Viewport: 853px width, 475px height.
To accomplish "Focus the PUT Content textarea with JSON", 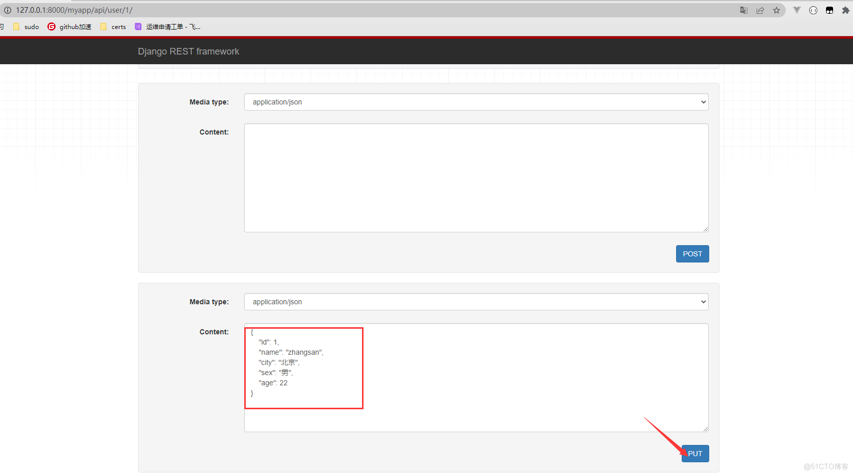I will click(x=476, y=378).
